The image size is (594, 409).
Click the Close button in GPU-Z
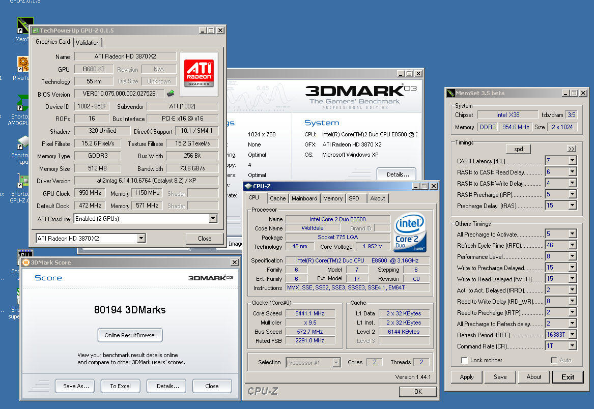[205, 238]
